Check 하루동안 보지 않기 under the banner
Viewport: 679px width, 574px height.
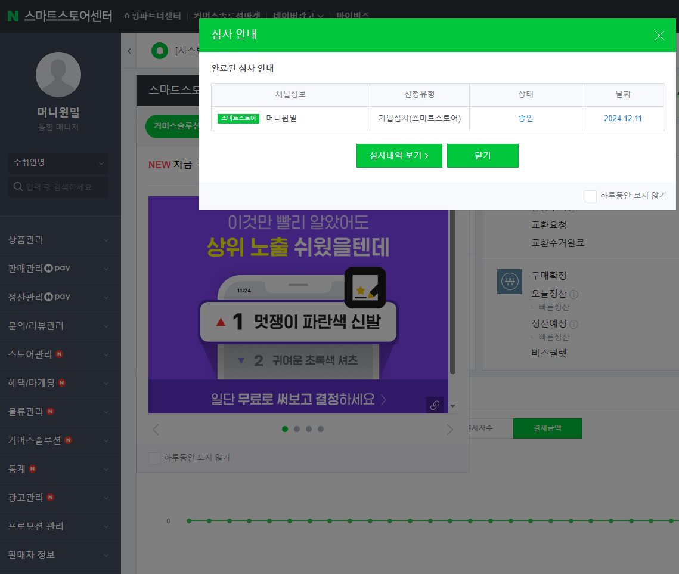154,458
